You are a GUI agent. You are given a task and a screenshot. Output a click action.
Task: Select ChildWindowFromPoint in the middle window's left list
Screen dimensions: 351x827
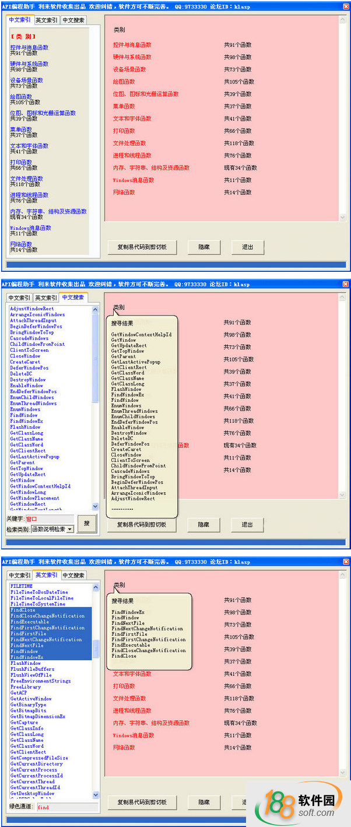coord(37,344)
